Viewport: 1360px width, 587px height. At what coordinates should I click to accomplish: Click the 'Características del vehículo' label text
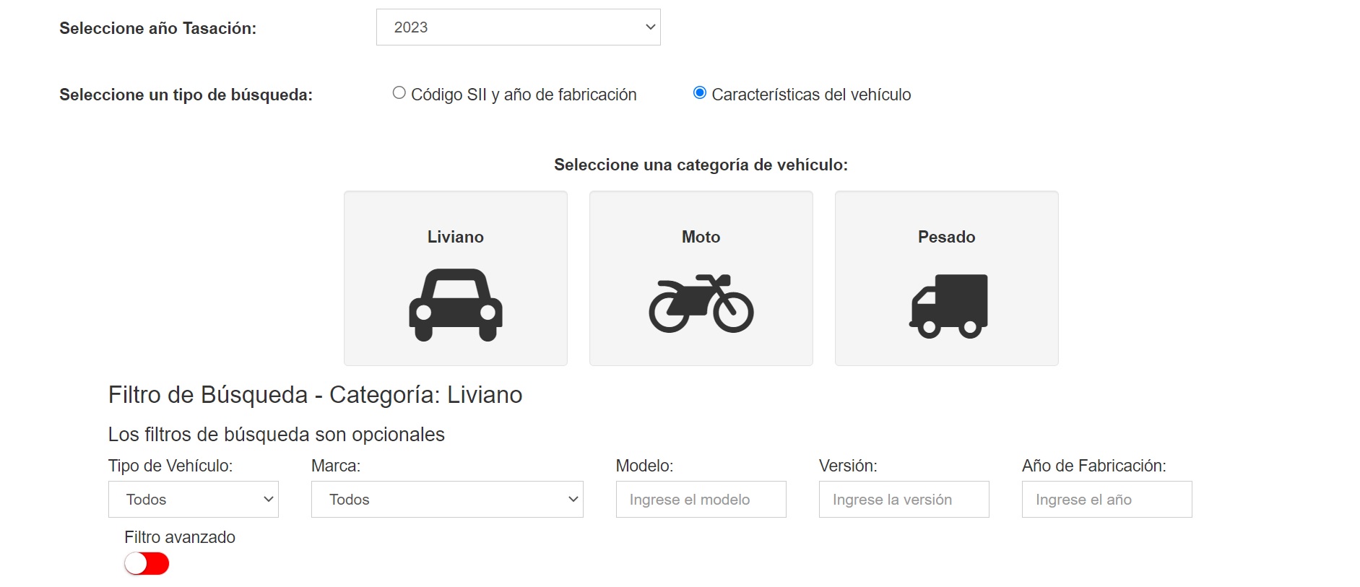[x=811, y=95]
